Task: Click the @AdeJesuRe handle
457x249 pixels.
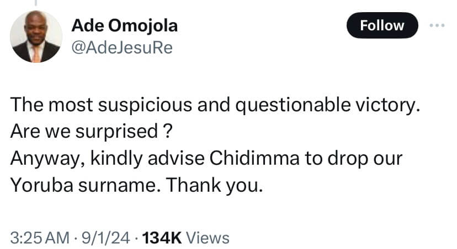Action: coord(123,48)
